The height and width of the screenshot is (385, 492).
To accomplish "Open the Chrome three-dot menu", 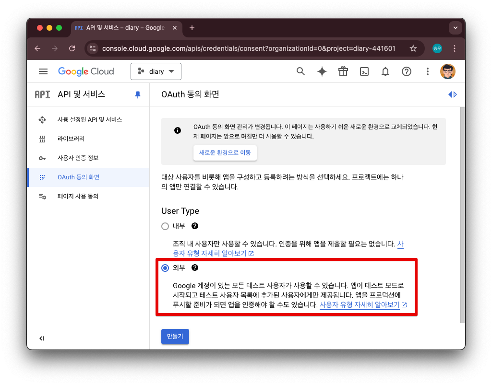I will tap(455, 48).
